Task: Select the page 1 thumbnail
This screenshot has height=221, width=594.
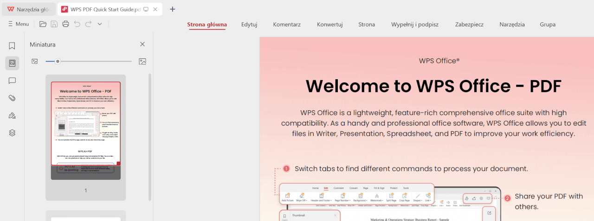Action: pos(85,131)
